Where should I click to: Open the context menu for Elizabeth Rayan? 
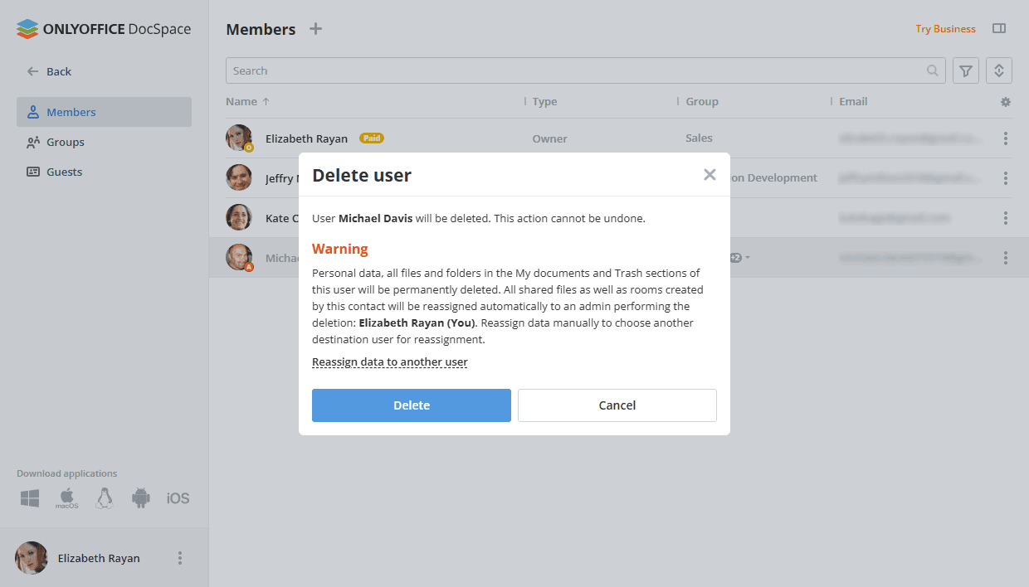(x=1005, y=138)
